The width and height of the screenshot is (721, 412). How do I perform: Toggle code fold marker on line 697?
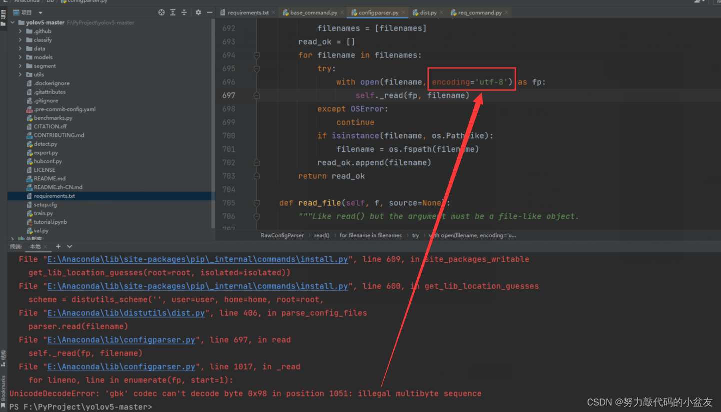pos(257,95)
